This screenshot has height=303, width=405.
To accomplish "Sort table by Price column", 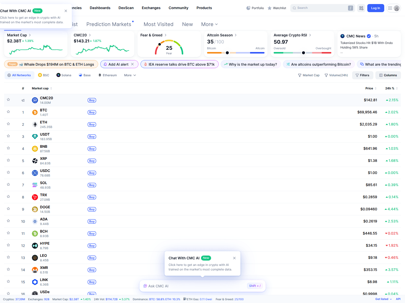I will point(371,88).
